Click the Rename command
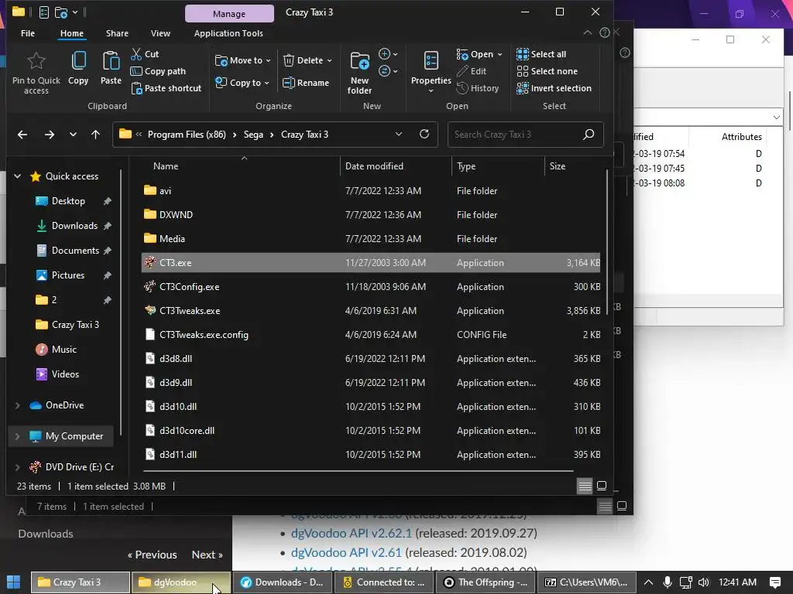 tap(306, 83)
